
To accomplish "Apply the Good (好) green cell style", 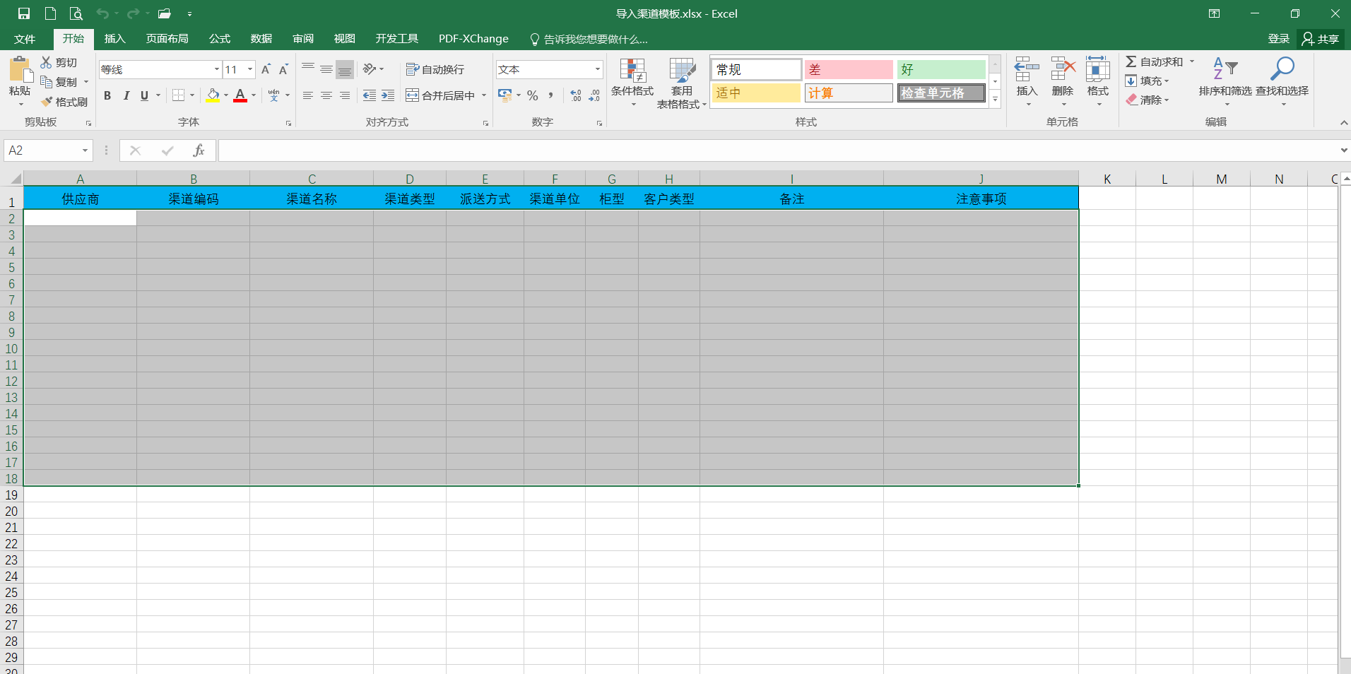I will [x=941, y=69].
